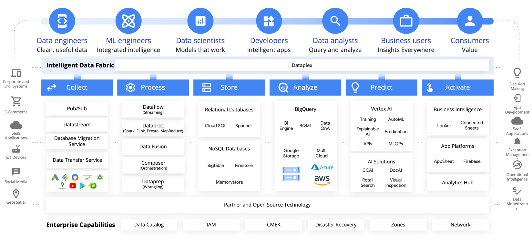Click the Analyze chart magnifier icon

(x=283, y=88)
